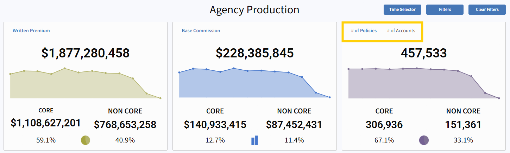This screenshot has height=153, width=510.
Task: Click the purple pie chart icon
Action: [424, 140]
